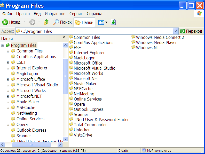Expand Microsoft Visual Studio tree node
The image size is (205, 154).
8,85
